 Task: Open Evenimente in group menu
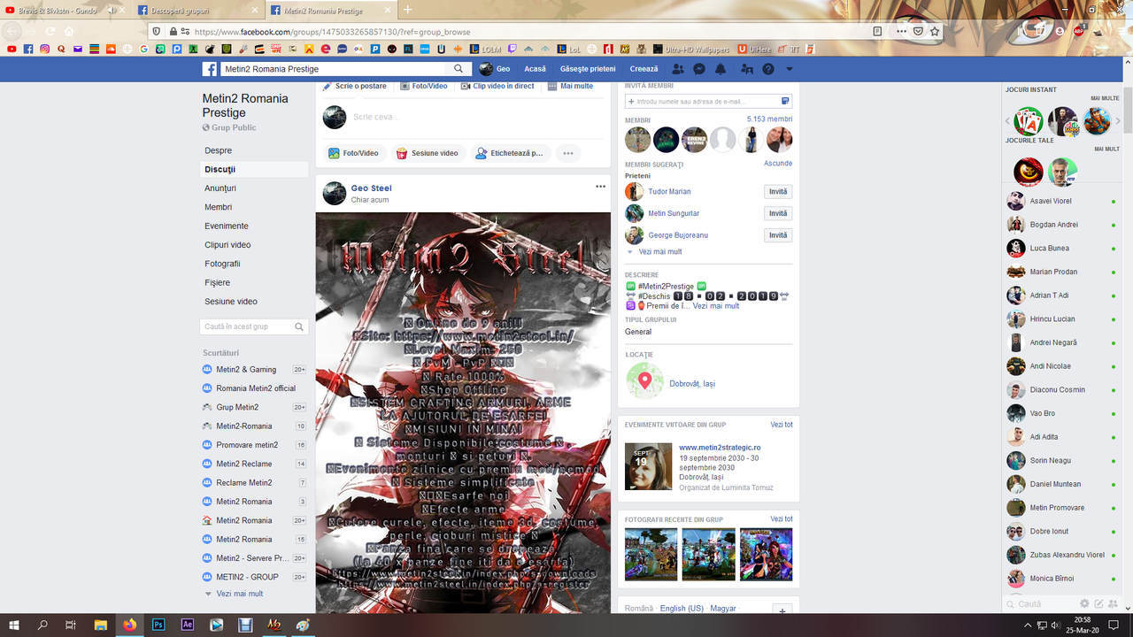227,226
